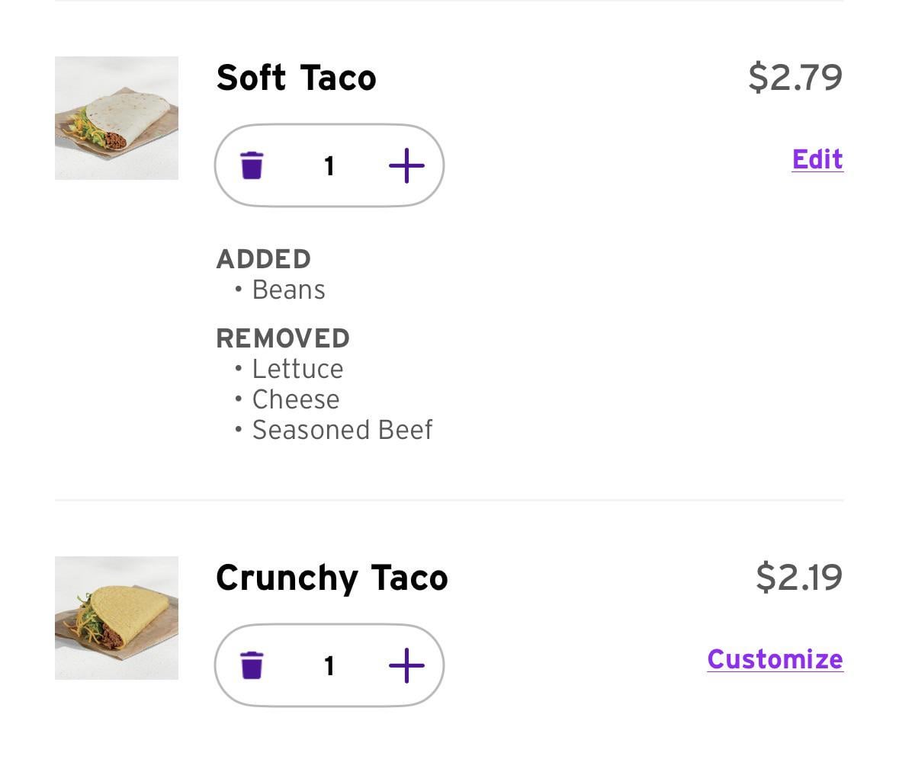Click the ADDED section heading

point(263,259)
